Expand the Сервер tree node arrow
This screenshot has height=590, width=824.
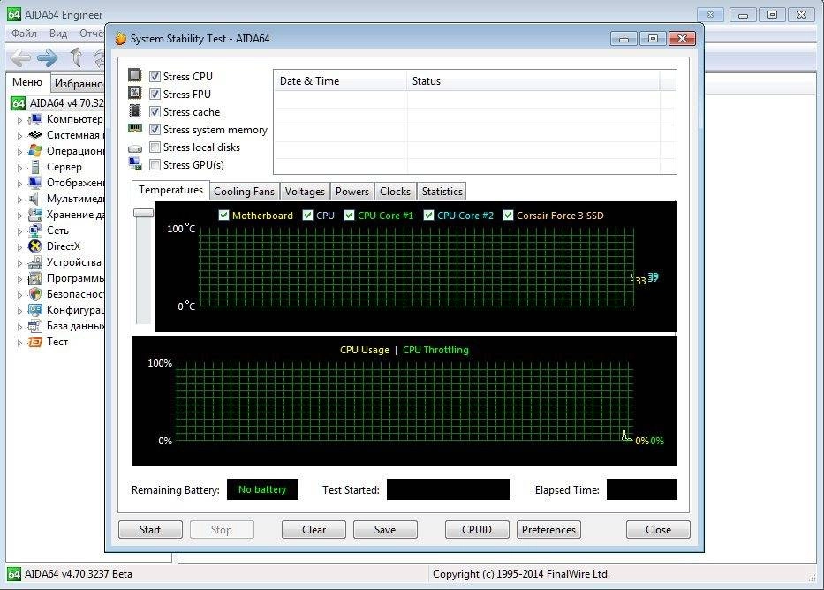[x=20, y=168]
